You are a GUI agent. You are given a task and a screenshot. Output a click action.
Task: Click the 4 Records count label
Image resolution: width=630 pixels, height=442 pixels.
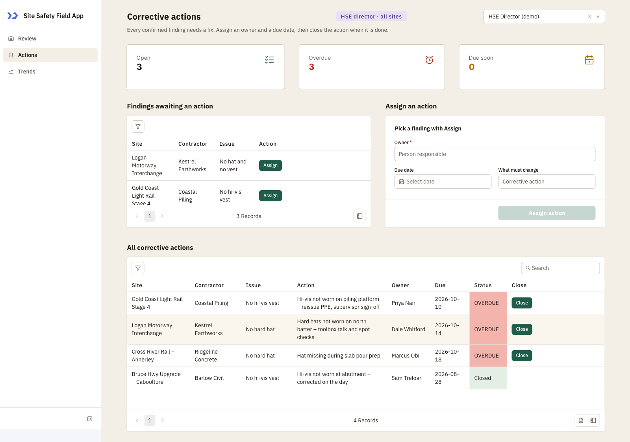(x=365, y=420)
